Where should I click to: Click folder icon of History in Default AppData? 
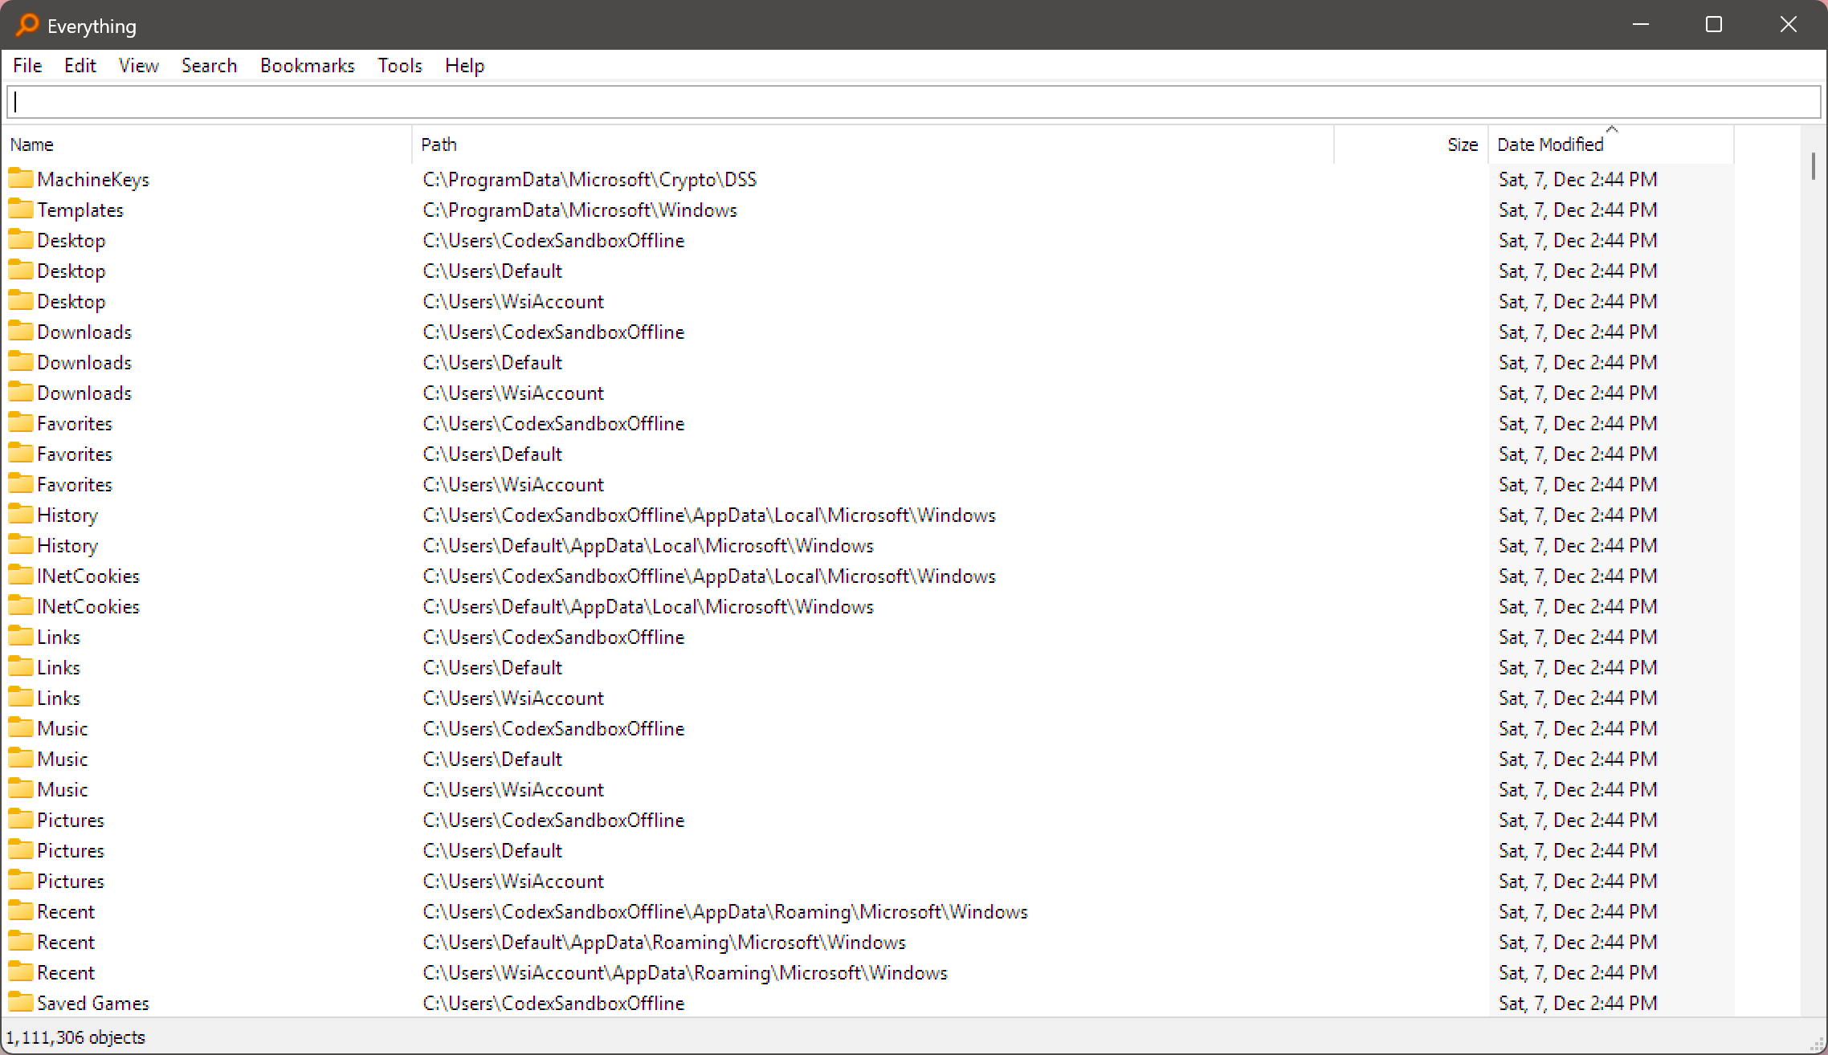tap(21, 544)
